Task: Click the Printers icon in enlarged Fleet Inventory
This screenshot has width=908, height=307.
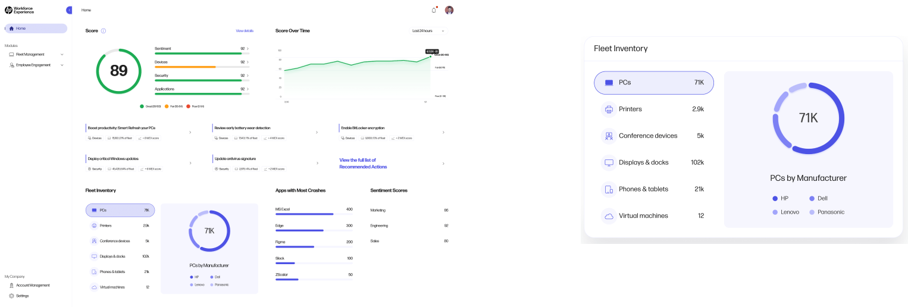Action: 608,109
